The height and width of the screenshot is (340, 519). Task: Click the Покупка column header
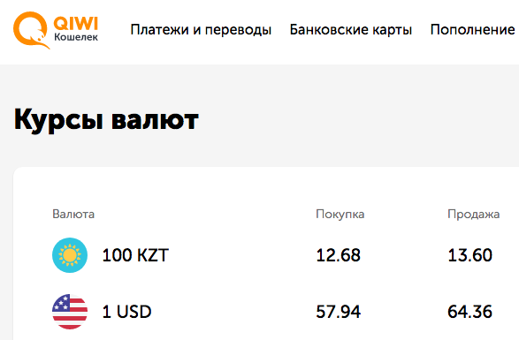point(340,214)
